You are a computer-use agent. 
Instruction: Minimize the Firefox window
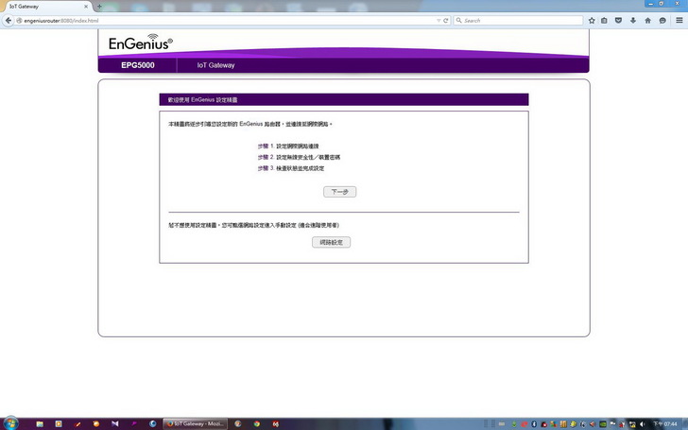pyautogui.click(x=650, y=4)
